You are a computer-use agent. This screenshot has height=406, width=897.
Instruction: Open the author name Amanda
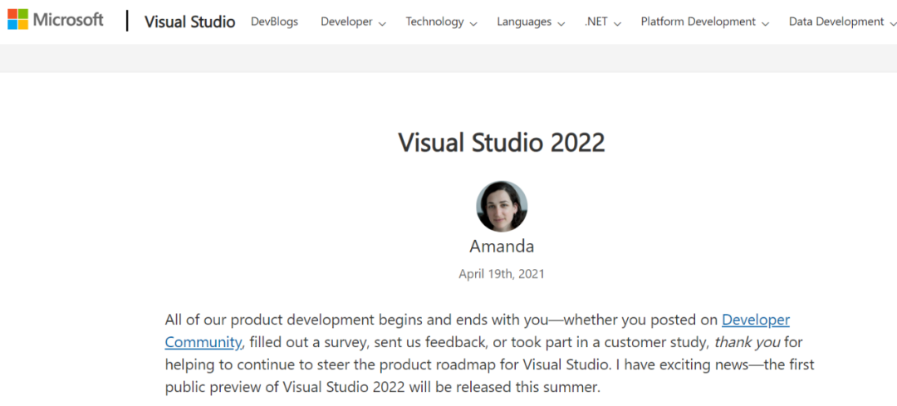[x=502, y=247]
